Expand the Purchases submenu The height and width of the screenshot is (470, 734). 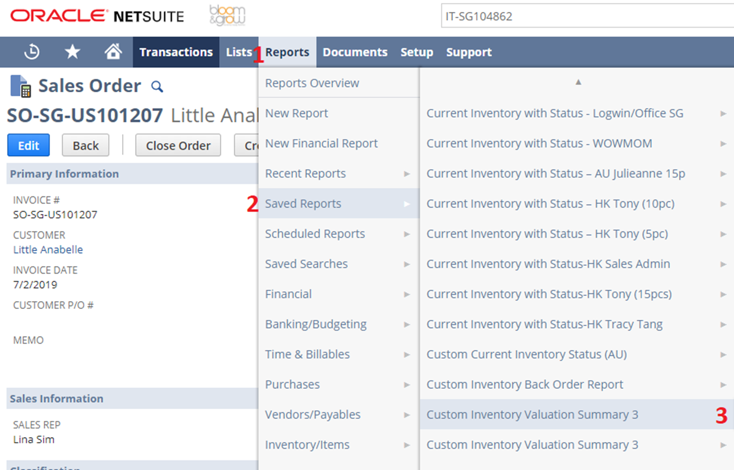coord(339,385)
